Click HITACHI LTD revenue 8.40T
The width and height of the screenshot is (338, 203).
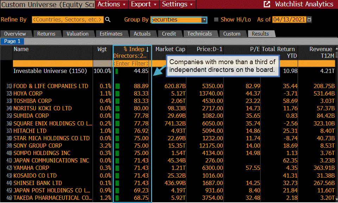click(327, 131)
